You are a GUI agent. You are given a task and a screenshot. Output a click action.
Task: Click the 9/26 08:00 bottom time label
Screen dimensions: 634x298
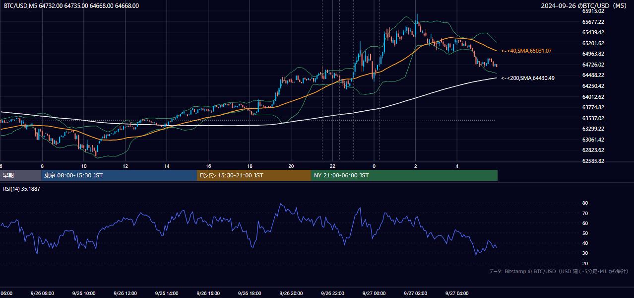coord(42,294)
